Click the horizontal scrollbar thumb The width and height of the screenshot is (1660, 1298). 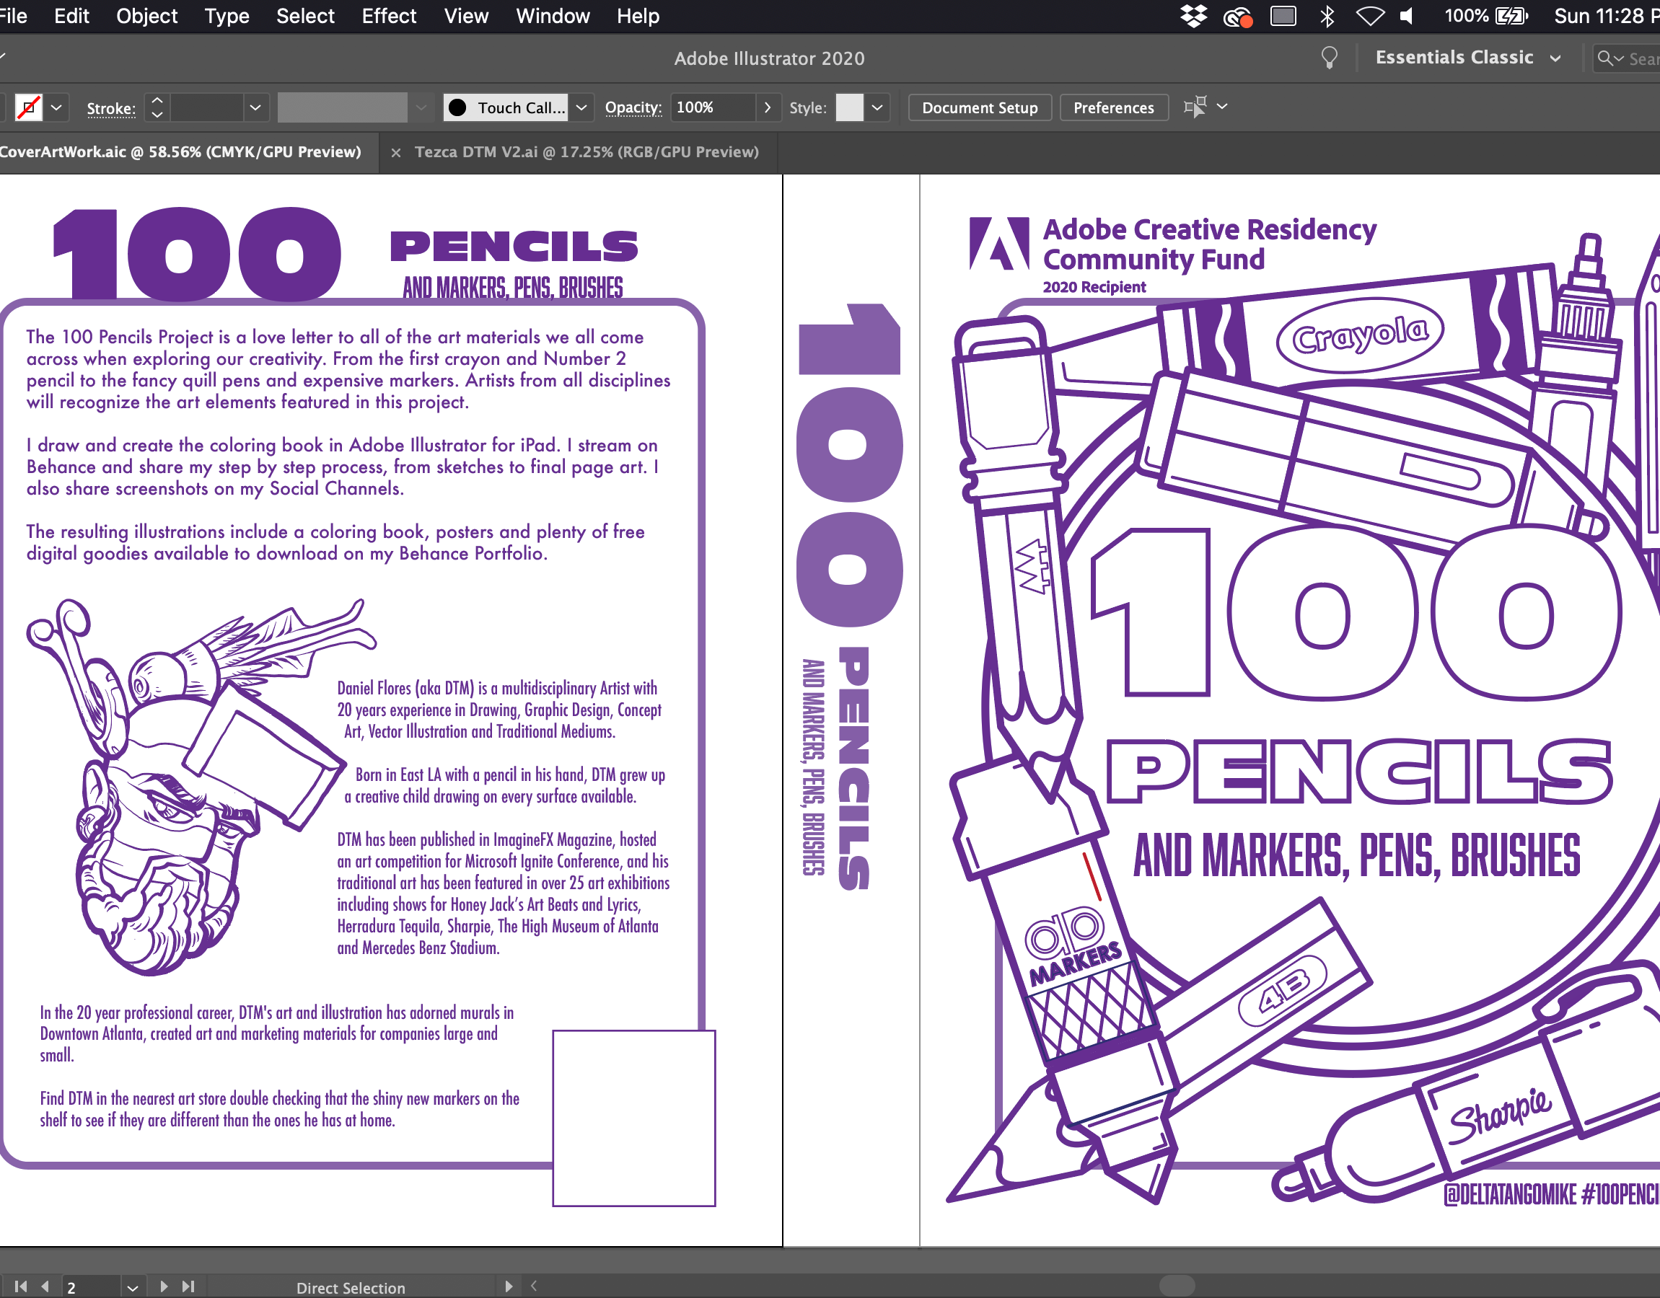tap(1177, 1286)
